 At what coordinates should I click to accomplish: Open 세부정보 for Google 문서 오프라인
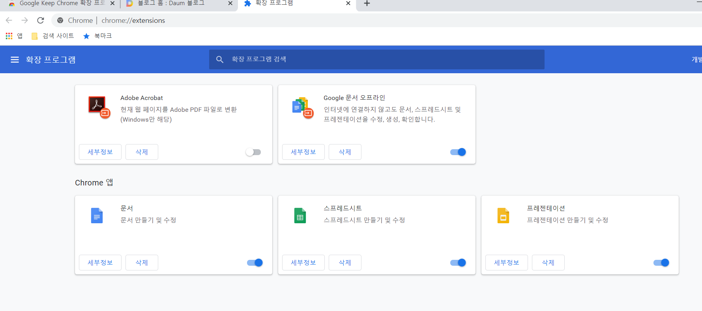(x=303, y=152)
